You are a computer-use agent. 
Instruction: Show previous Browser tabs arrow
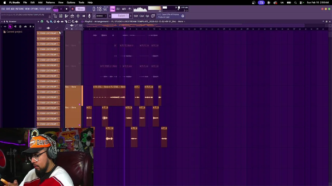[x=1, y=27]
